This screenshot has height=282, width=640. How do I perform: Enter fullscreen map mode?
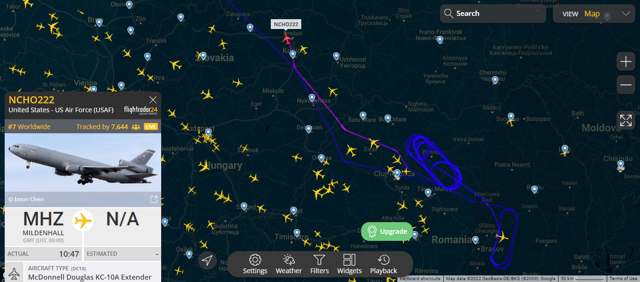click(626, 120)
